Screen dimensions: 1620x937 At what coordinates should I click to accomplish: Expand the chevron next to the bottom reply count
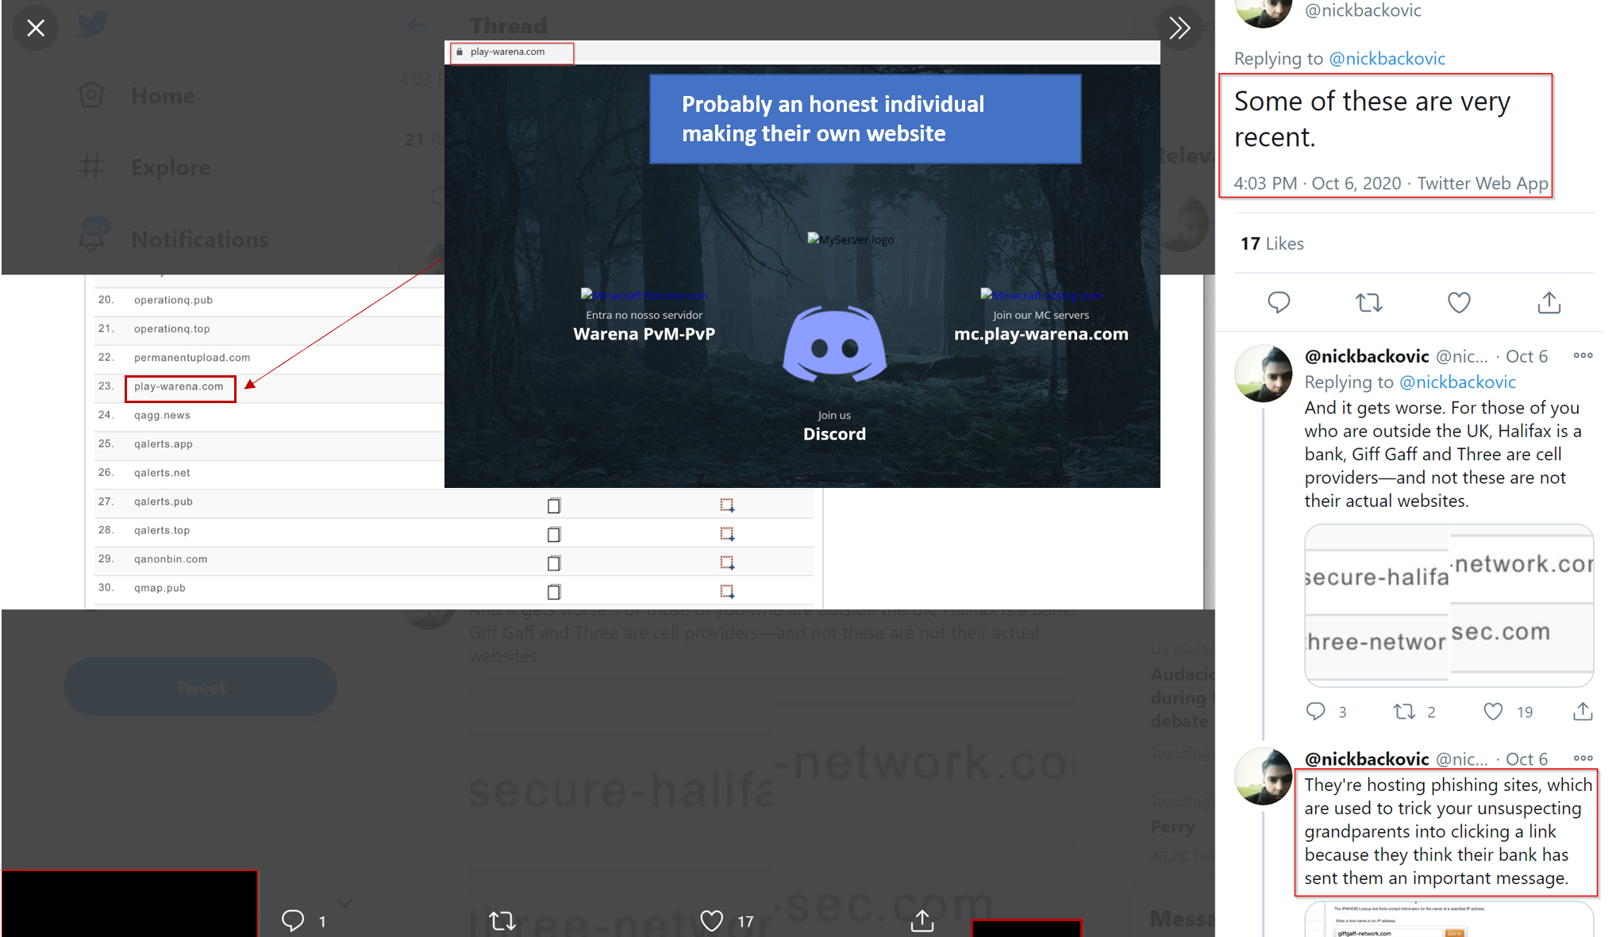[344, 903]
